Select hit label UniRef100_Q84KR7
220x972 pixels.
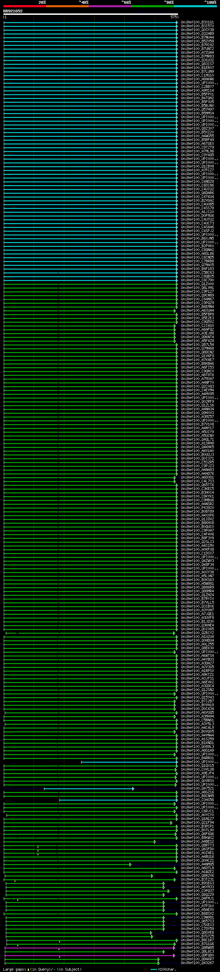click(x=197, y=959)
